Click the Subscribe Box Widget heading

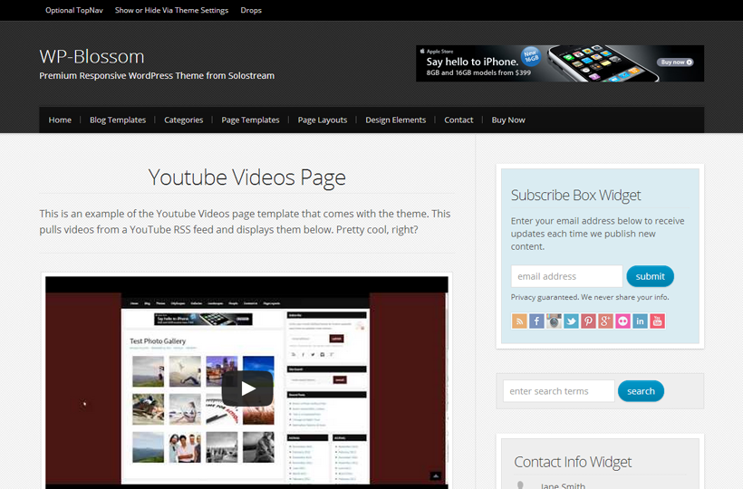click(x=575, y=195)
